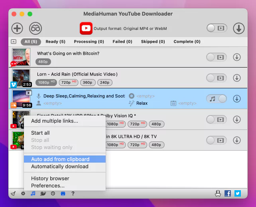Go to the Skipped (0) tab
Screen dimensions: 256x207
[153, 42]
